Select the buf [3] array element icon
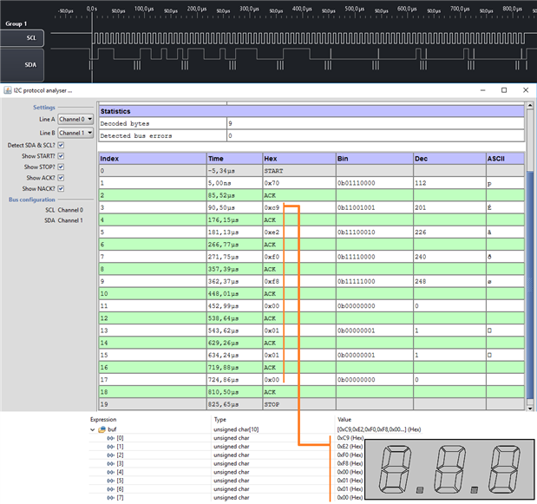The image size is (537, 504). tap(110, 464)
